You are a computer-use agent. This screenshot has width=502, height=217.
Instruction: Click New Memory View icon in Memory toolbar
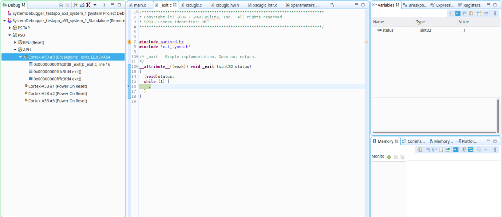(441, 150)
